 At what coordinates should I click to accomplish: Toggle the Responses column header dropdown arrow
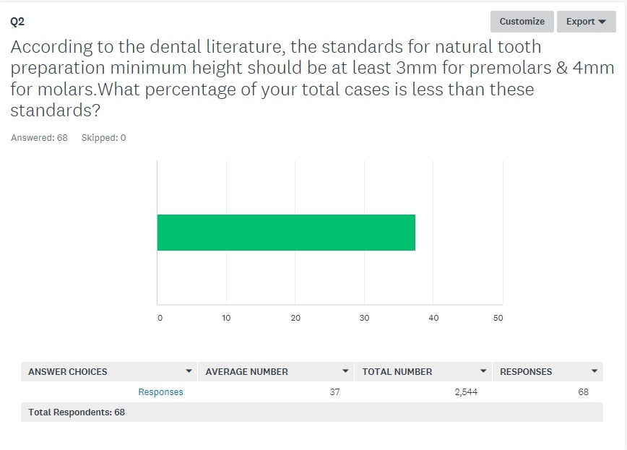594,371
